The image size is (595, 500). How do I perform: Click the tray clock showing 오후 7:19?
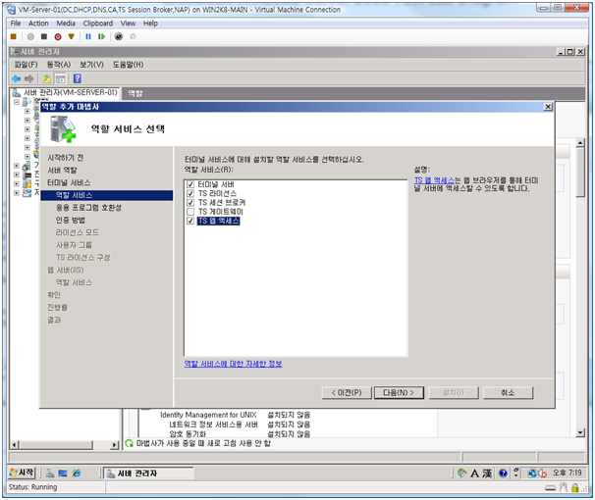click(x=567, y=474)
